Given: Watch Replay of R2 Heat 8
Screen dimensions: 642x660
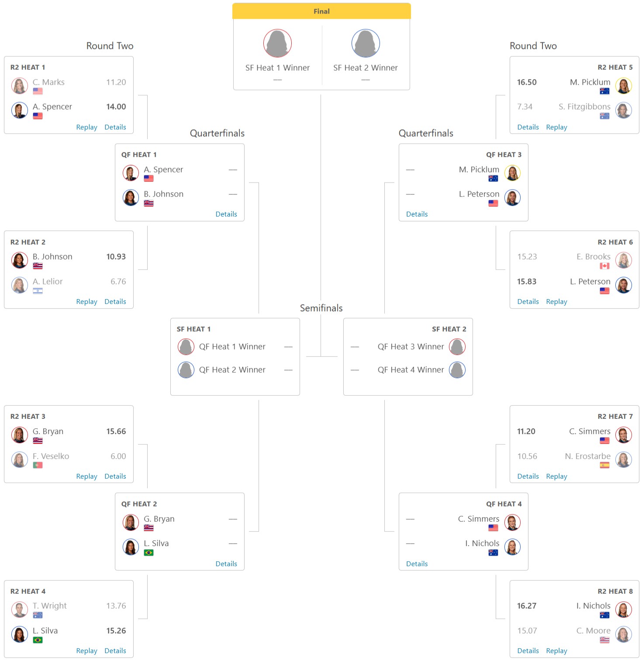Looking at the screenshot, I should (x=556, y=650).
